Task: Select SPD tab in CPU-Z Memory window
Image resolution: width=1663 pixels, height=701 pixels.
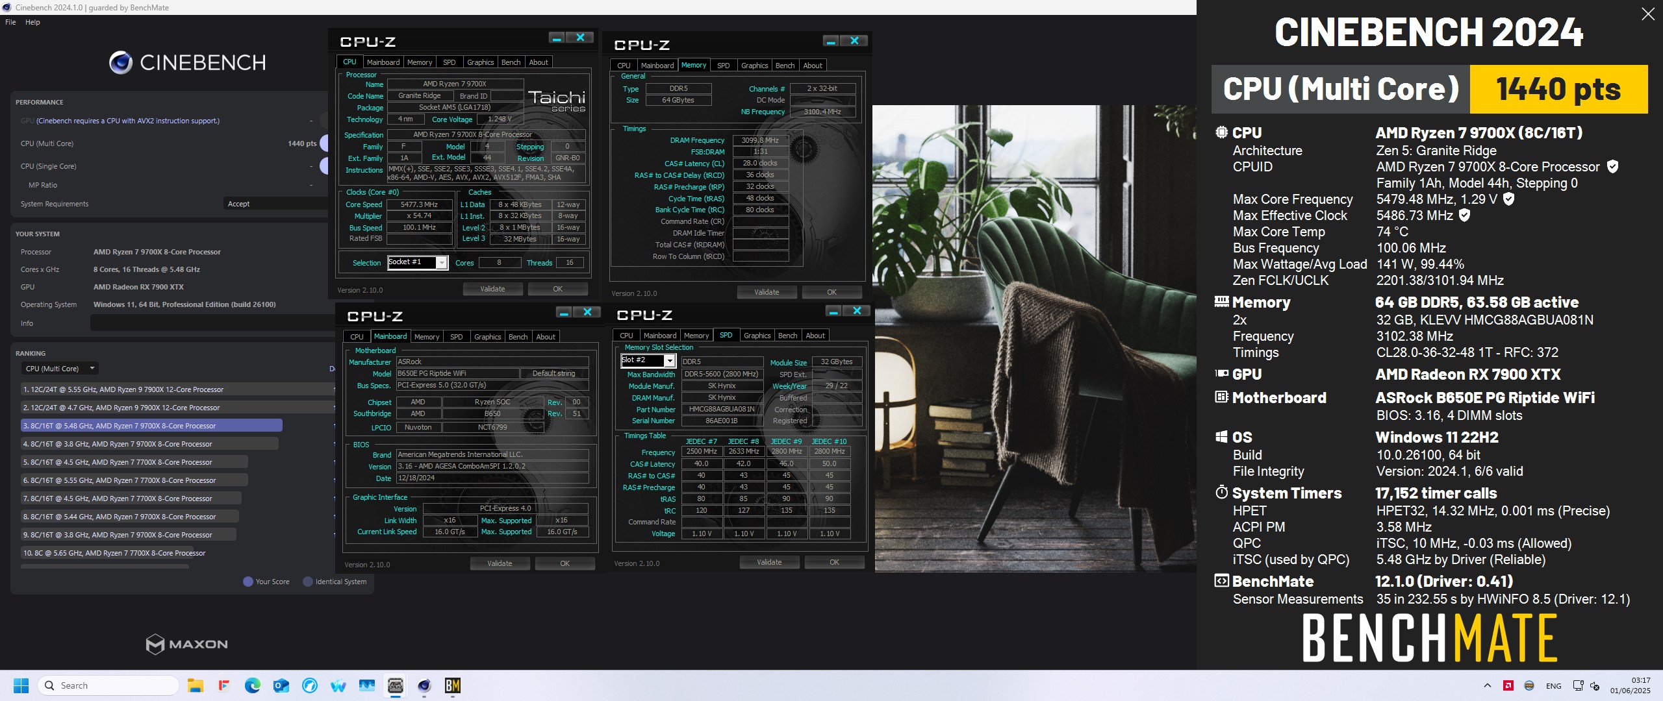Action: pyautogui.click(x=723, y=66)
